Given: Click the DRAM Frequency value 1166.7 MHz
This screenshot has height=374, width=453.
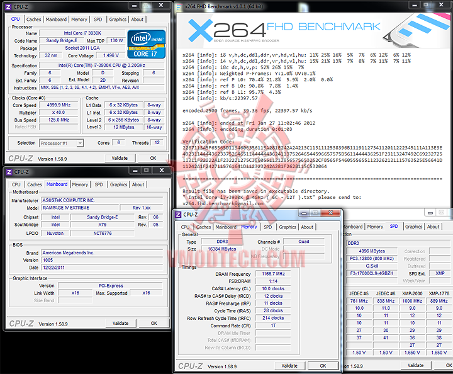Looking at the screenshot, I should click(x=273, y=274).
